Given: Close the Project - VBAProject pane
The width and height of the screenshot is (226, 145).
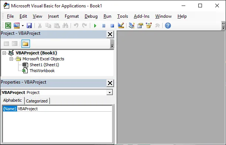Looking at the screenshot, I should pos(110,34).
